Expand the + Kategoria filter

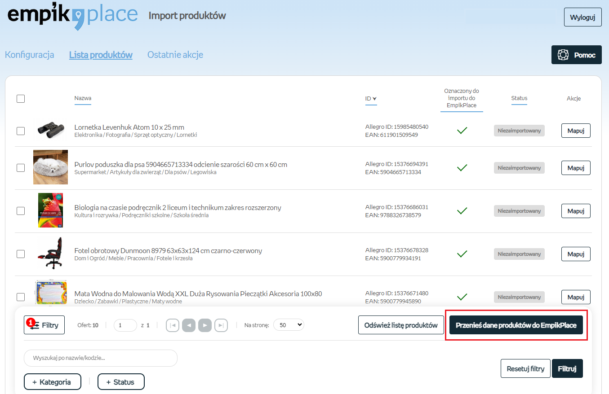[x=53, y=382]
